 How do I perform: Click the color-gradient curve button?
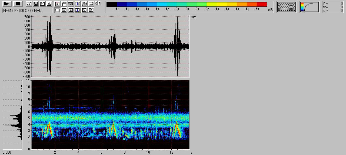coord(309,7)
